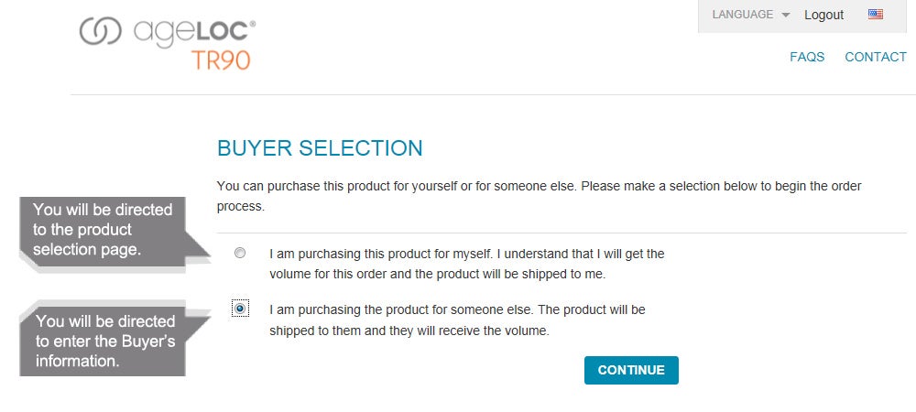Click the divider line below the header
This screenshot has height=412, width=916.
click(493, 94)
